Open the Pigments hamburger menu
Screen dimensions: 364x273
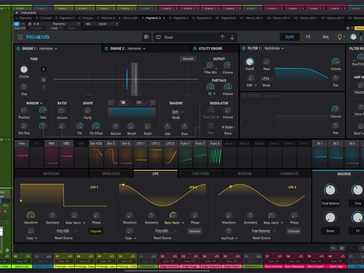(x=20, y=37)
